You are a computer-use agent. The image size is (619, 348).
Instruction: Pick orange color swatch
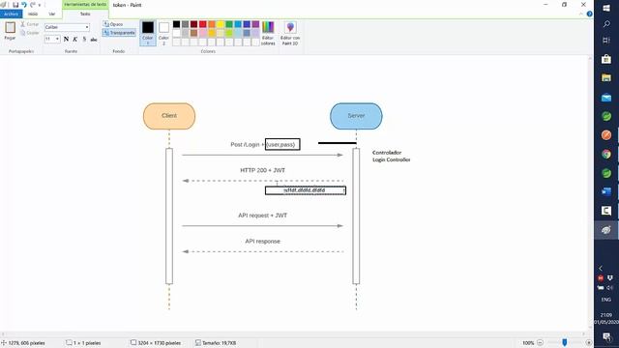click(212, 24)
